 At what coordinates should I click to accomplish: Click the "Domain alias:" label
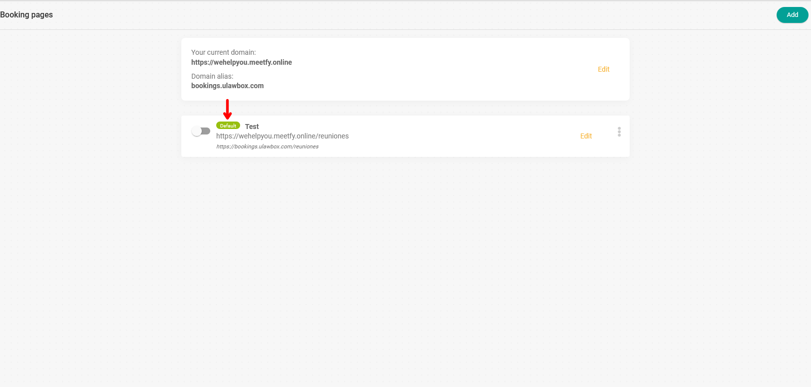[212, 76]
